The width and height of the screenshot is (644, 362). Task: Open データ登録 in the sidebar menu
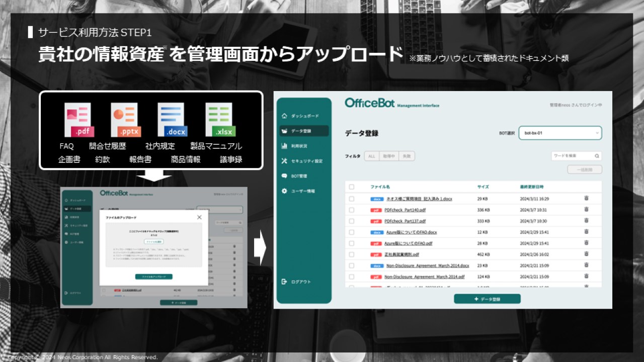coord(304,131)
